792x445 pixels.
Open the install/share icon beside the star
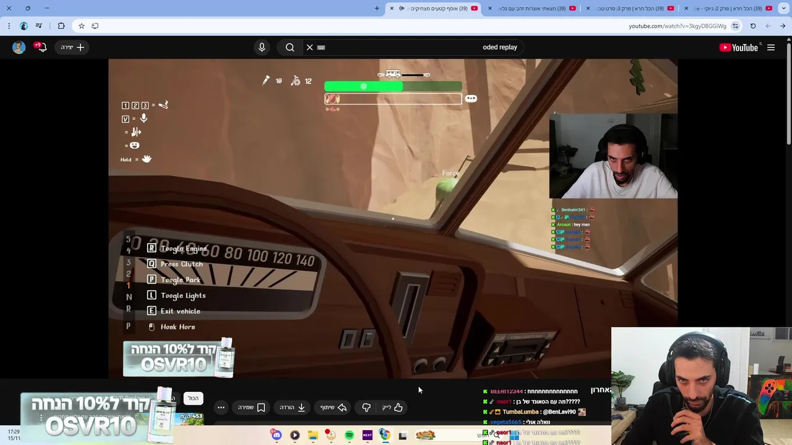click(x=95, y=26)
